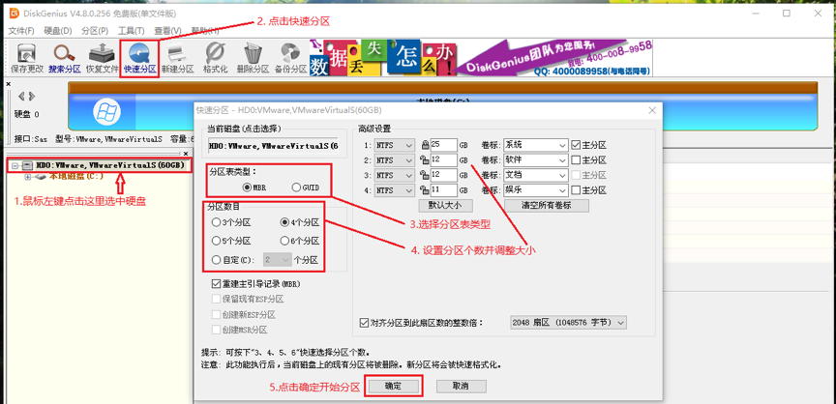The image size is (836, 404).
Task: Choose 3 partitions (3个分区) option
Action: point(231,222)
